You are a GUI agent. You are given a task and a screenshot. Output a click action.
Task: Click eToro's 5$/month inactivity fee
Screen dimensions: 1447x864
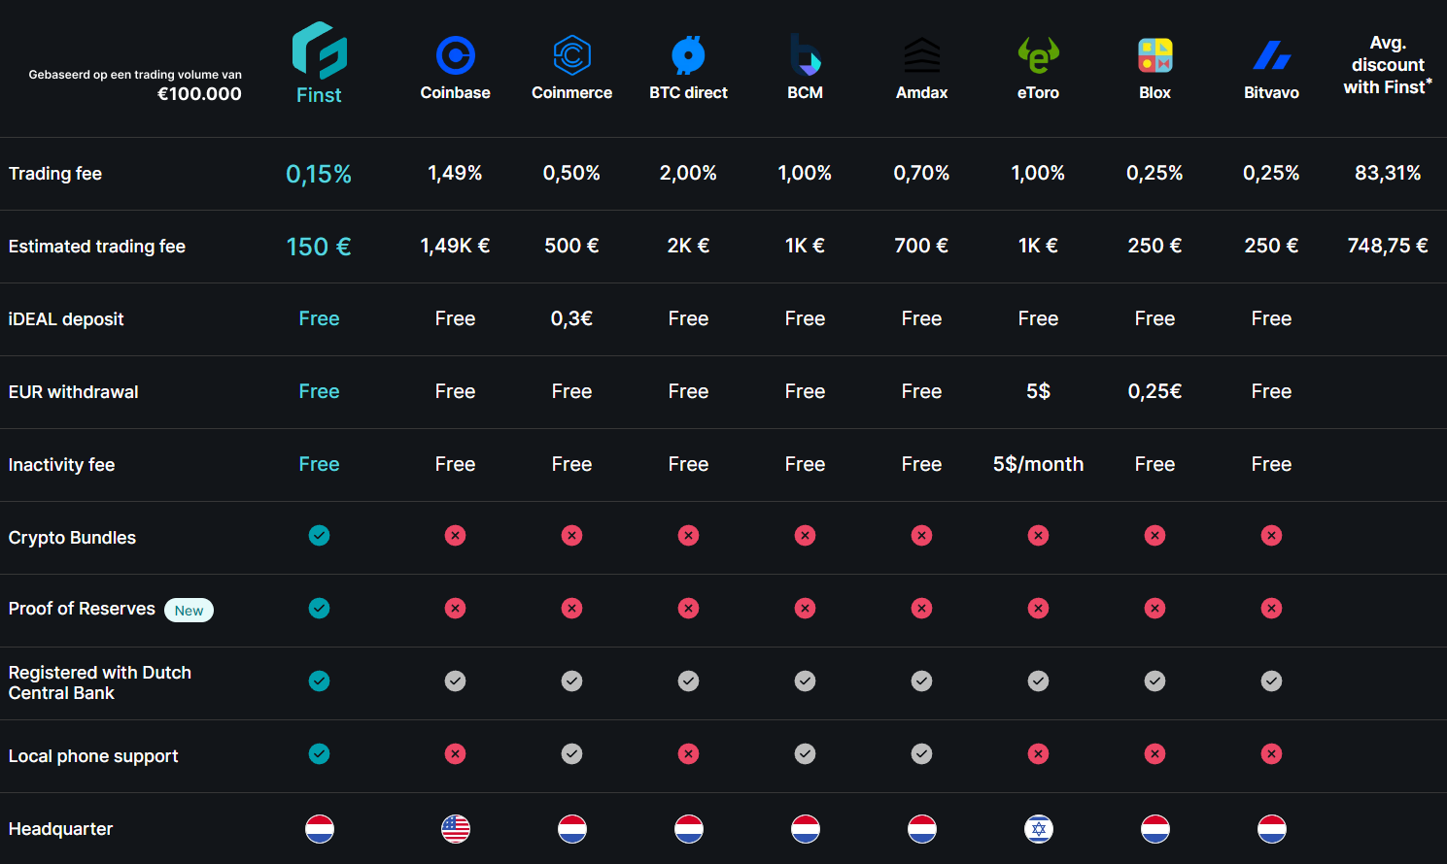1038,464
